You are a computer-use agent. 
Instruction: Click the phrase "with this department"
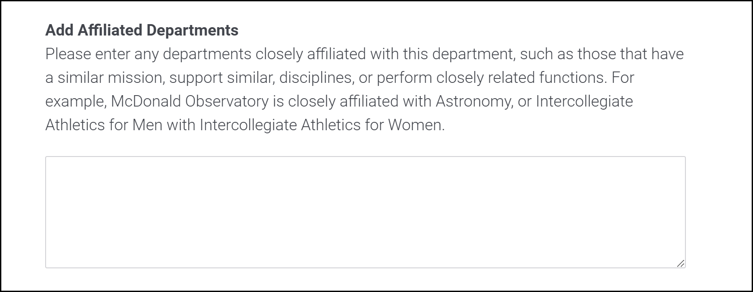tap(441, 54)
